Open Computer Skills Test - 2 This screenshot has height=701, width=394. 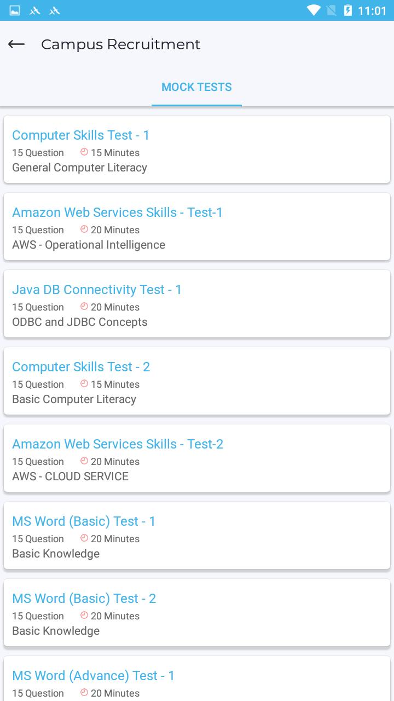tap(81, 367)
